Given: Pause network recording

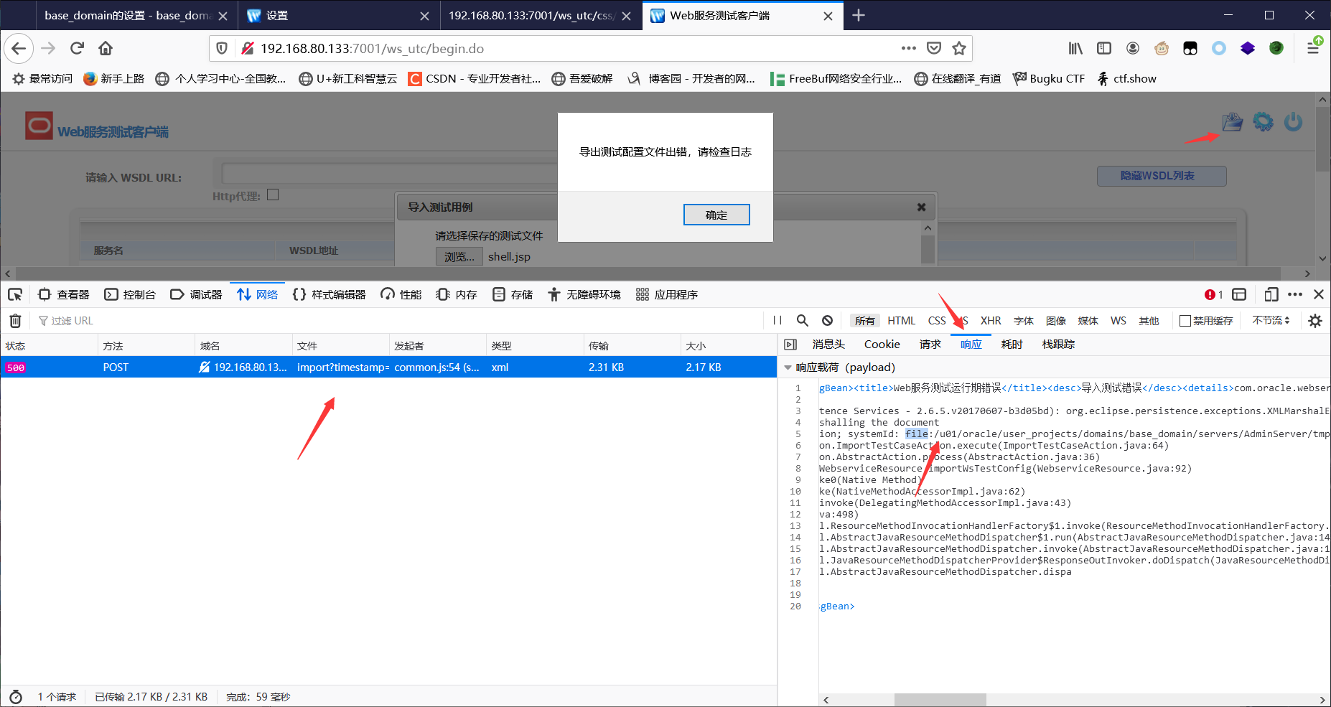Looking at the screenshot, I should click(x=777, y=321).
